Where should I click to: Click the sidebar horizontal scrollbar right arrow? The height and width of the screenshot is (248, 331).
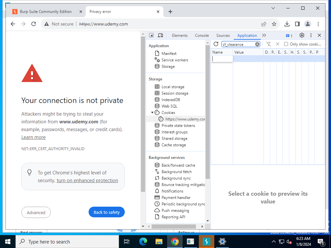pyautogui.click(x=202, y=226)
